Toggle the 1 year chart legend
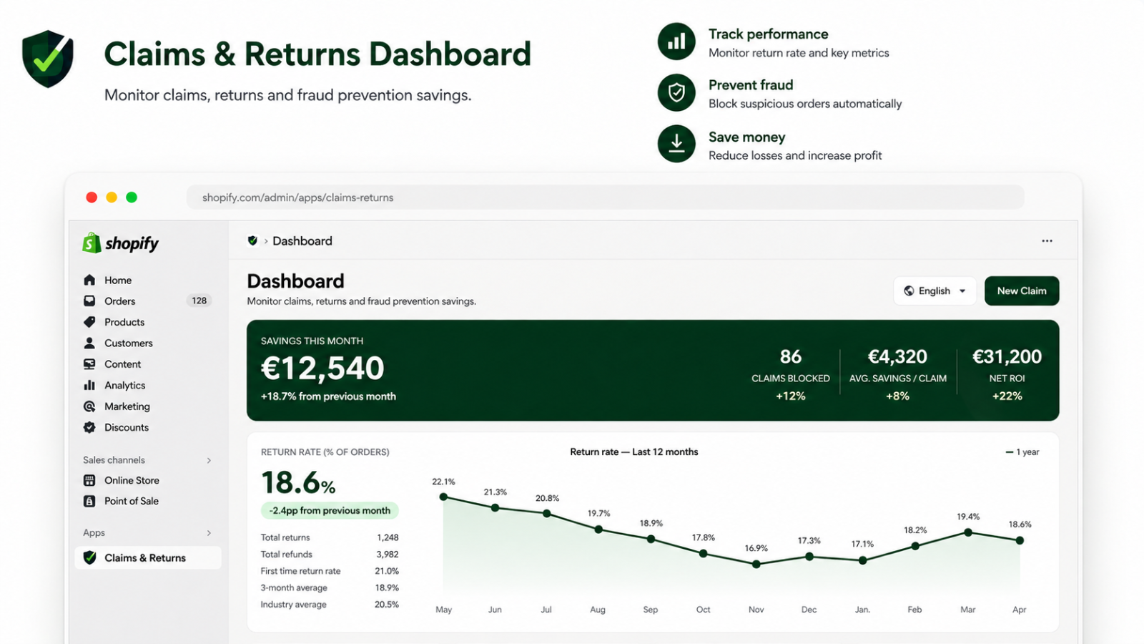Image resolution: width=1144 pixels, height=644 pixels. click(x=1022, y=452)
